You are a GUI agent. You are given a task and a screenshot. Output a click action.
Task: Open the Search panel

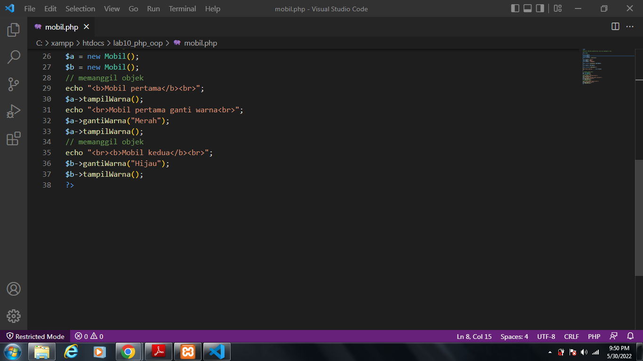[x=13, y=56]
